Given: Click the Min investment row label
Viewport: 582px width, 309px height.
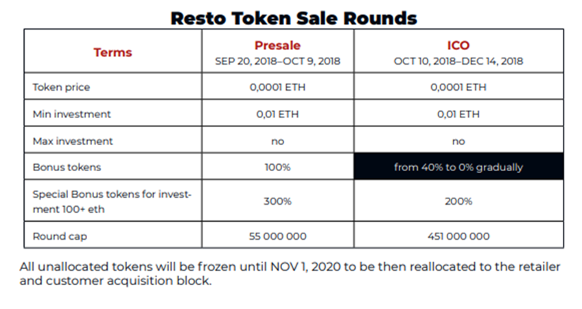Looking at the screenshot, I should [71, 114].
